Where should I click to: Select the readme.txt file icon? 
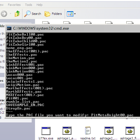click(88, 130)
